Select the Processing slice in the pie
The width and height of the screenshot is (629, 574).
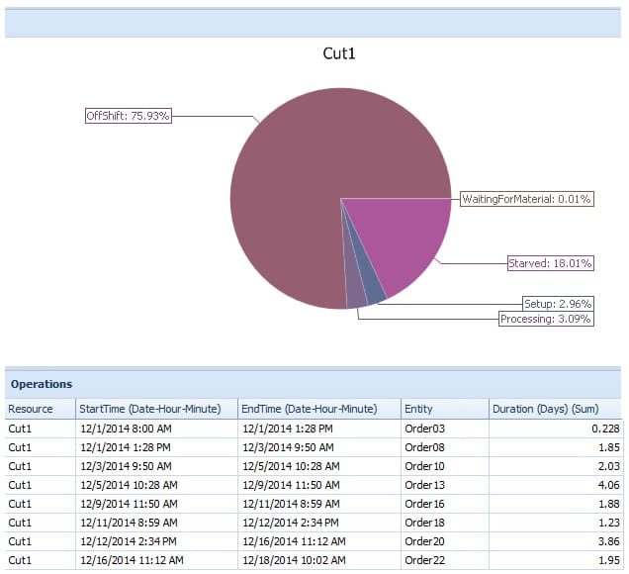(x=354, y=289)
